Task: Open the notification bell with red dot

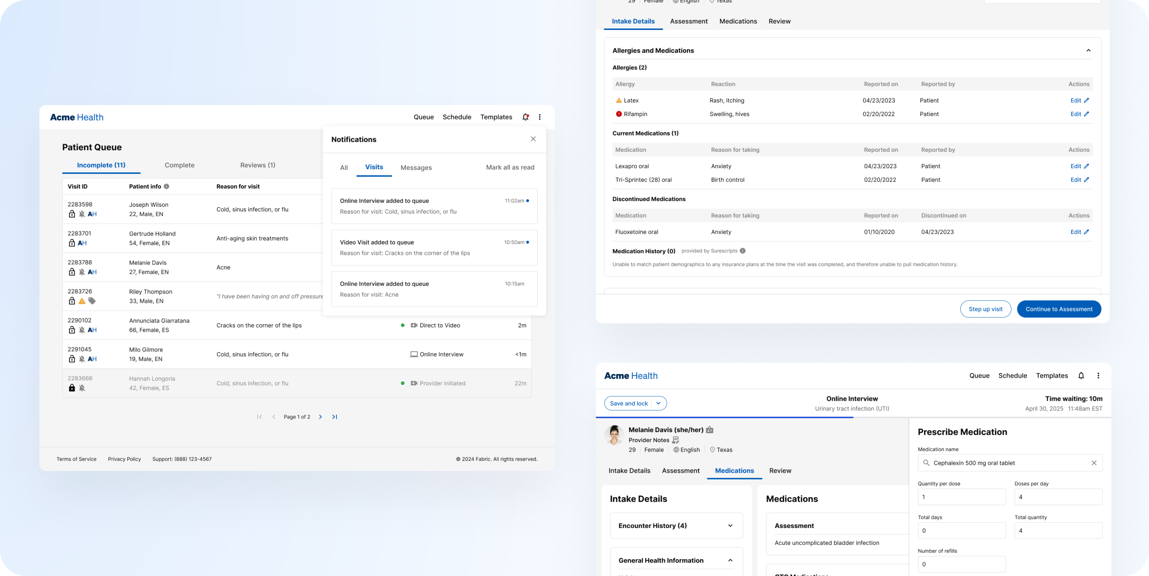Action: coord(525,117)
